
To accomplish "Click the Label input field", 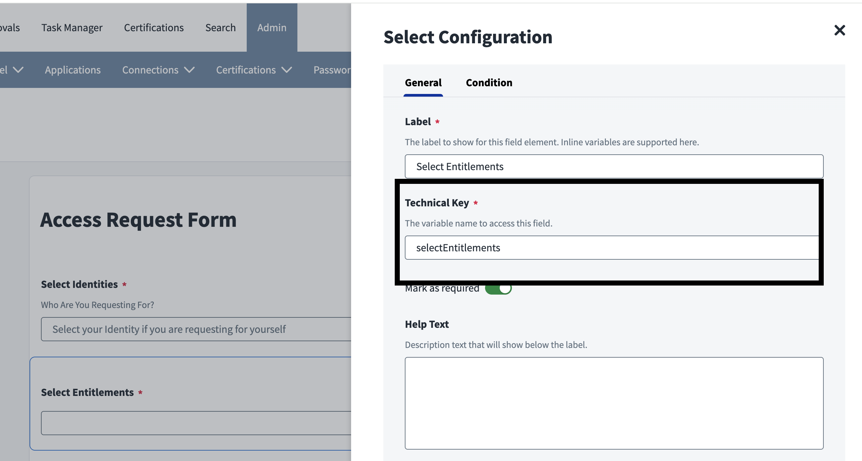I will (x=614, y=166).
